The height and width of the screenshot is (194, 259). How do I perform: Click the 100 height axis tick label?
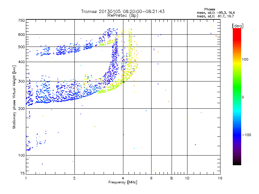click(21, 155)
